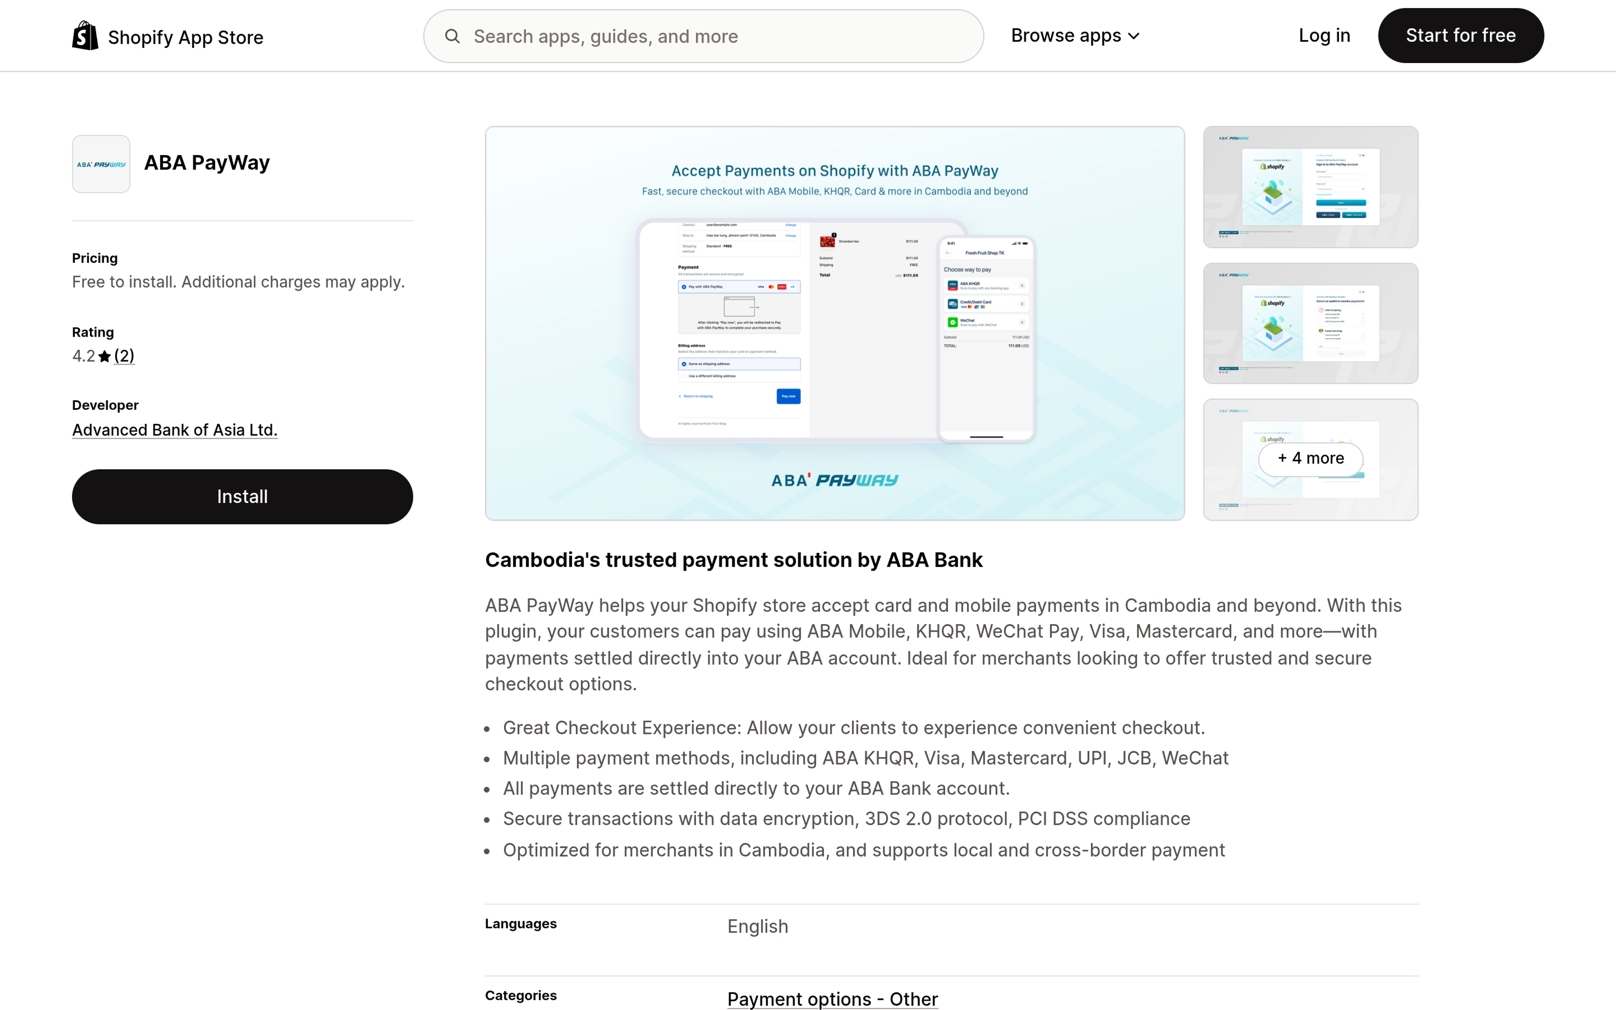Click the search magnifier icon
This screenshot has height=1010, width=1616.
click(x=452, y=36)
